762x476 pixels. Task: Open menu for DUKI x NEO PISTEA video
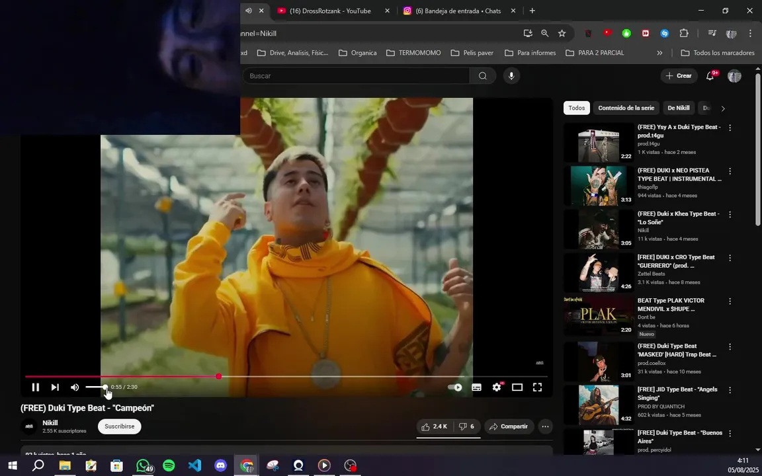click(x=730, y=171)
